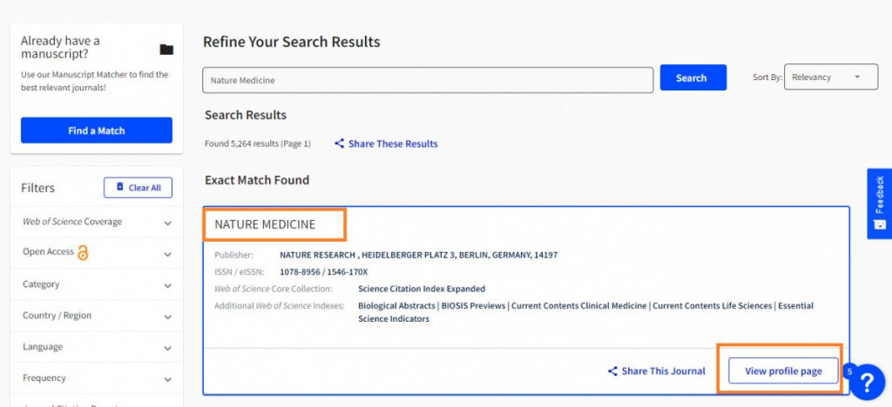The image size is (892, 407).
Task: Click the orange Open Access lock icon
Action: (x=83, y=253)
